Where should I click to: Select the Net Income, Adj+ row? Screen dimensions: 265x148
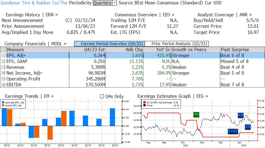[x=132, y=73]
